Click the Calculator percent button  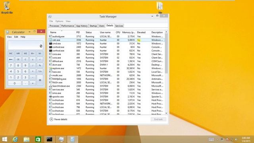pyautogui.click(x=40, y=66)
